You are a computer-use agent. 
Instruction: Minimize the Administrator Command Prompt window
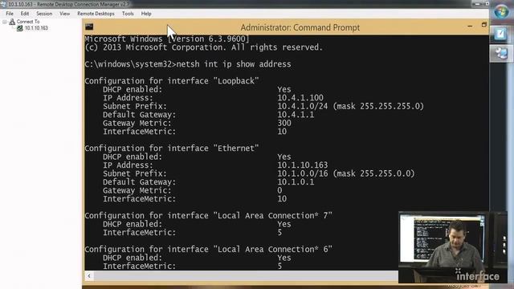tap(470, 26)
